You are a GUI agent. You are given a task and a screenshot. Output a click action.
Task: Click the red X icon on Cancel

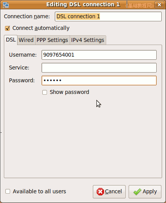(100, 192)
